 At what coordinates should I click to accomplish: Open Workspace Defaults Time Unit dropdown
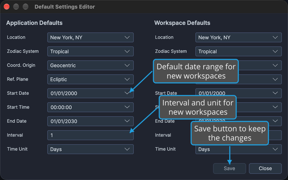[238, 150]
